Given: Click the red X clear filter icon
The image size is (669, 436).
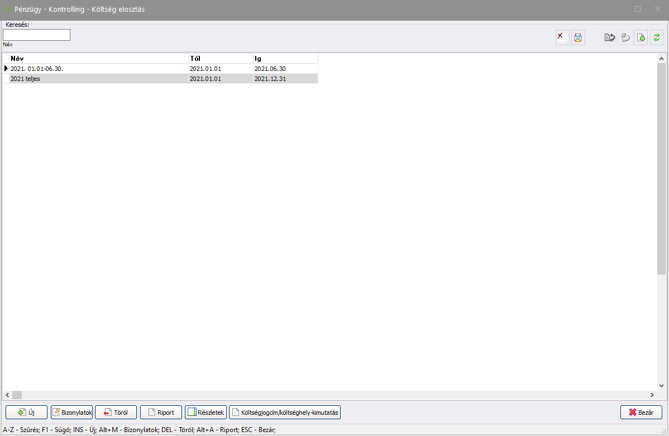Looking at the screenshot, I should 562,37.
